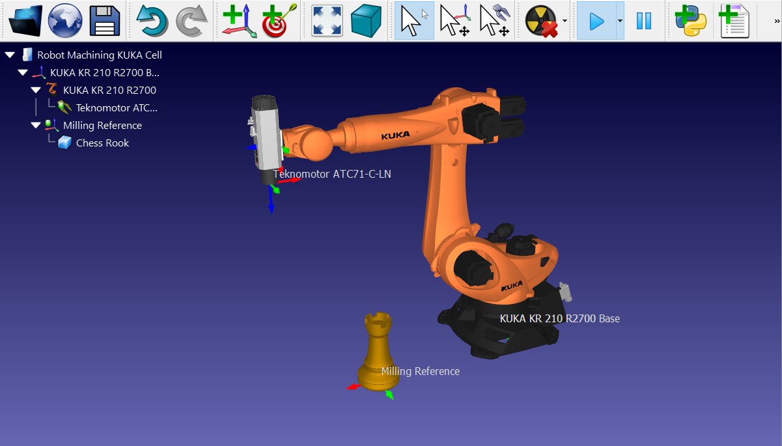This screenshot has height=446, width=782.
Task: Click the Check collisions radiation icon
Action: coord(542,21)
